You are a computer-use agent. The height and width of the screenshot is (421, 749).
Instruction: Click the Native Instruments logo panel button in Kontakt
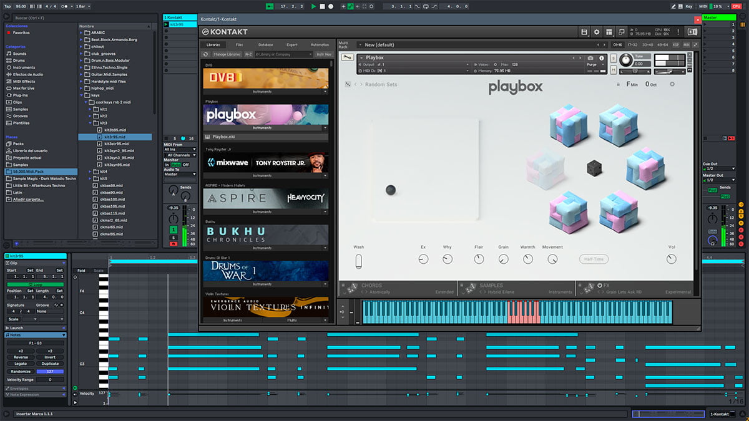pyautogui.click(x=692, y=32)
